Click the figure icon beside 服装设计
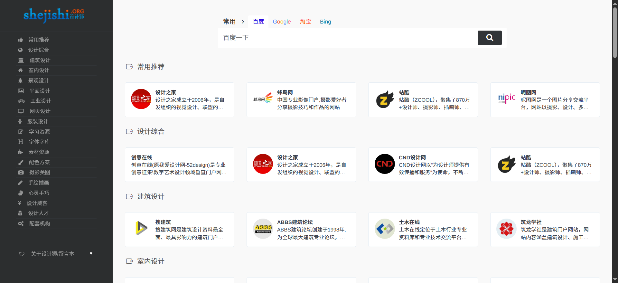The height and width of the screenshot is (283, 618). click(20, 121)
